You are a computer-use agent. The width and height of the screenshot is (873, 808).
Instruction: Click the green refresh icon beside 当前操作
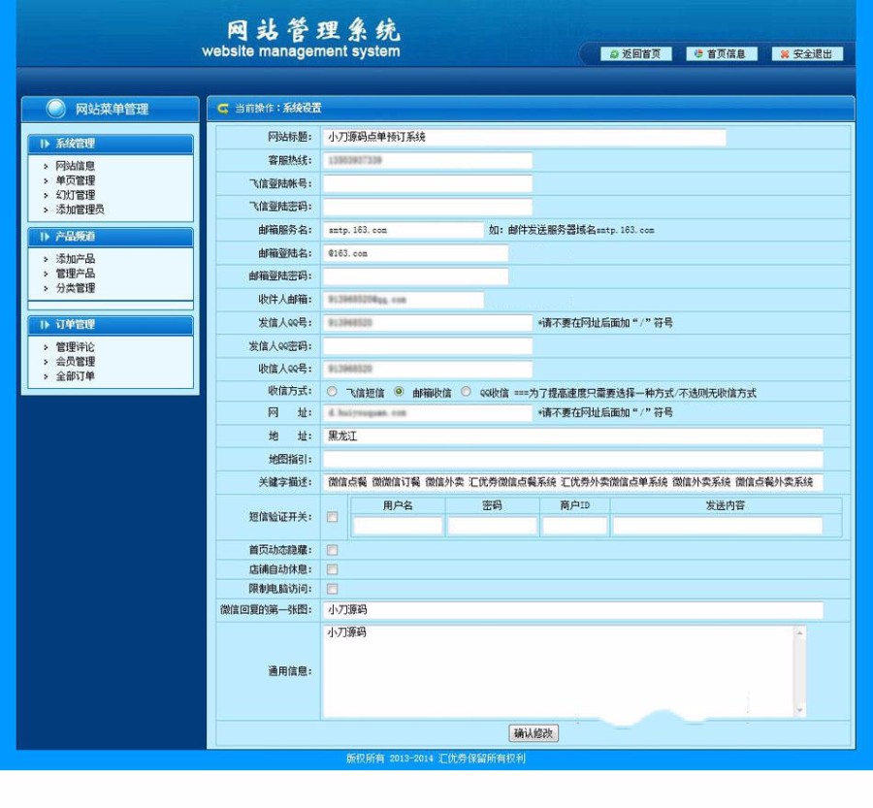[222, 108]
